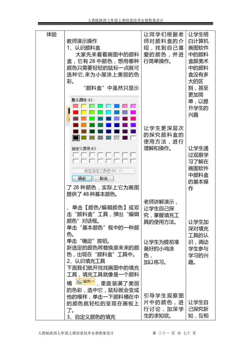Select the olive color swatch
The image size is (251, 356).
pyautogui.click(x=84, y=138)
